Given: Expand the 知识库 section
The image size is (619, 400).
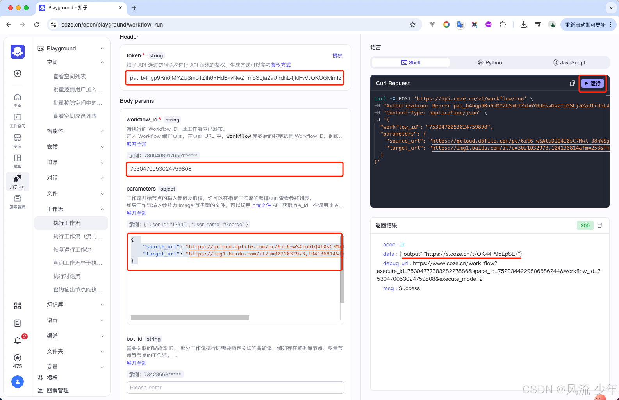Looking at the screenshot, I should [102, 305].
